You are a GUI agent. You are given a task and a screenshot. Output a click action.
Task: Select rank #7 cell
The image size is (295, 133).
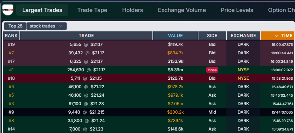click(x=11, y=53)
